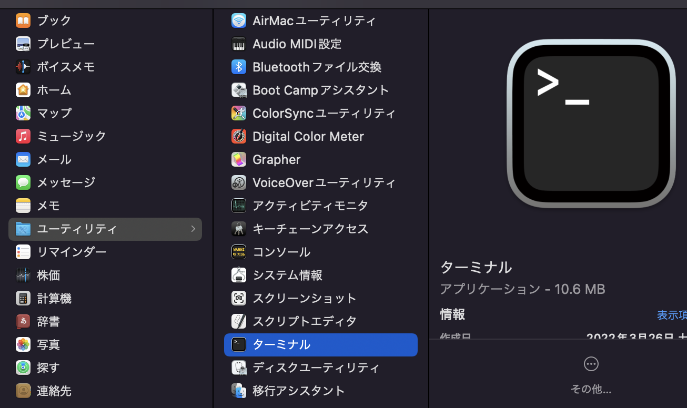Select the Maps (マップ) app icon
Screen dimensions: 687x408
(x=23, y=114)
